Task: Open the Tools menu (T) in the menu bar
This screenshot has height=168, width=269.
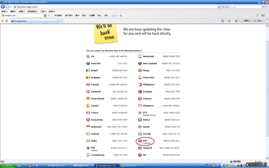Action: click(43, 11)
